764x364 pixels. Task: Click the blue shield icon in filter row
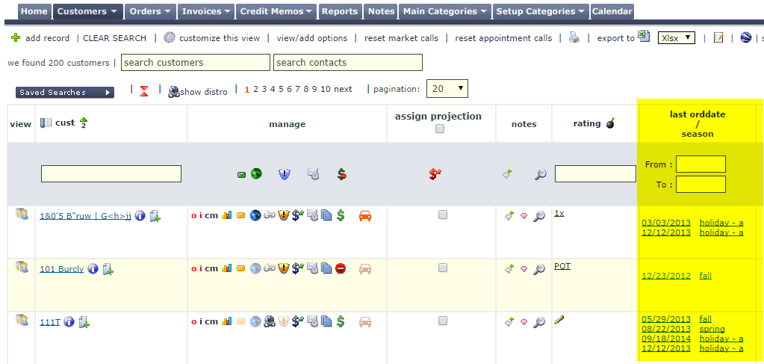point(284,173)
